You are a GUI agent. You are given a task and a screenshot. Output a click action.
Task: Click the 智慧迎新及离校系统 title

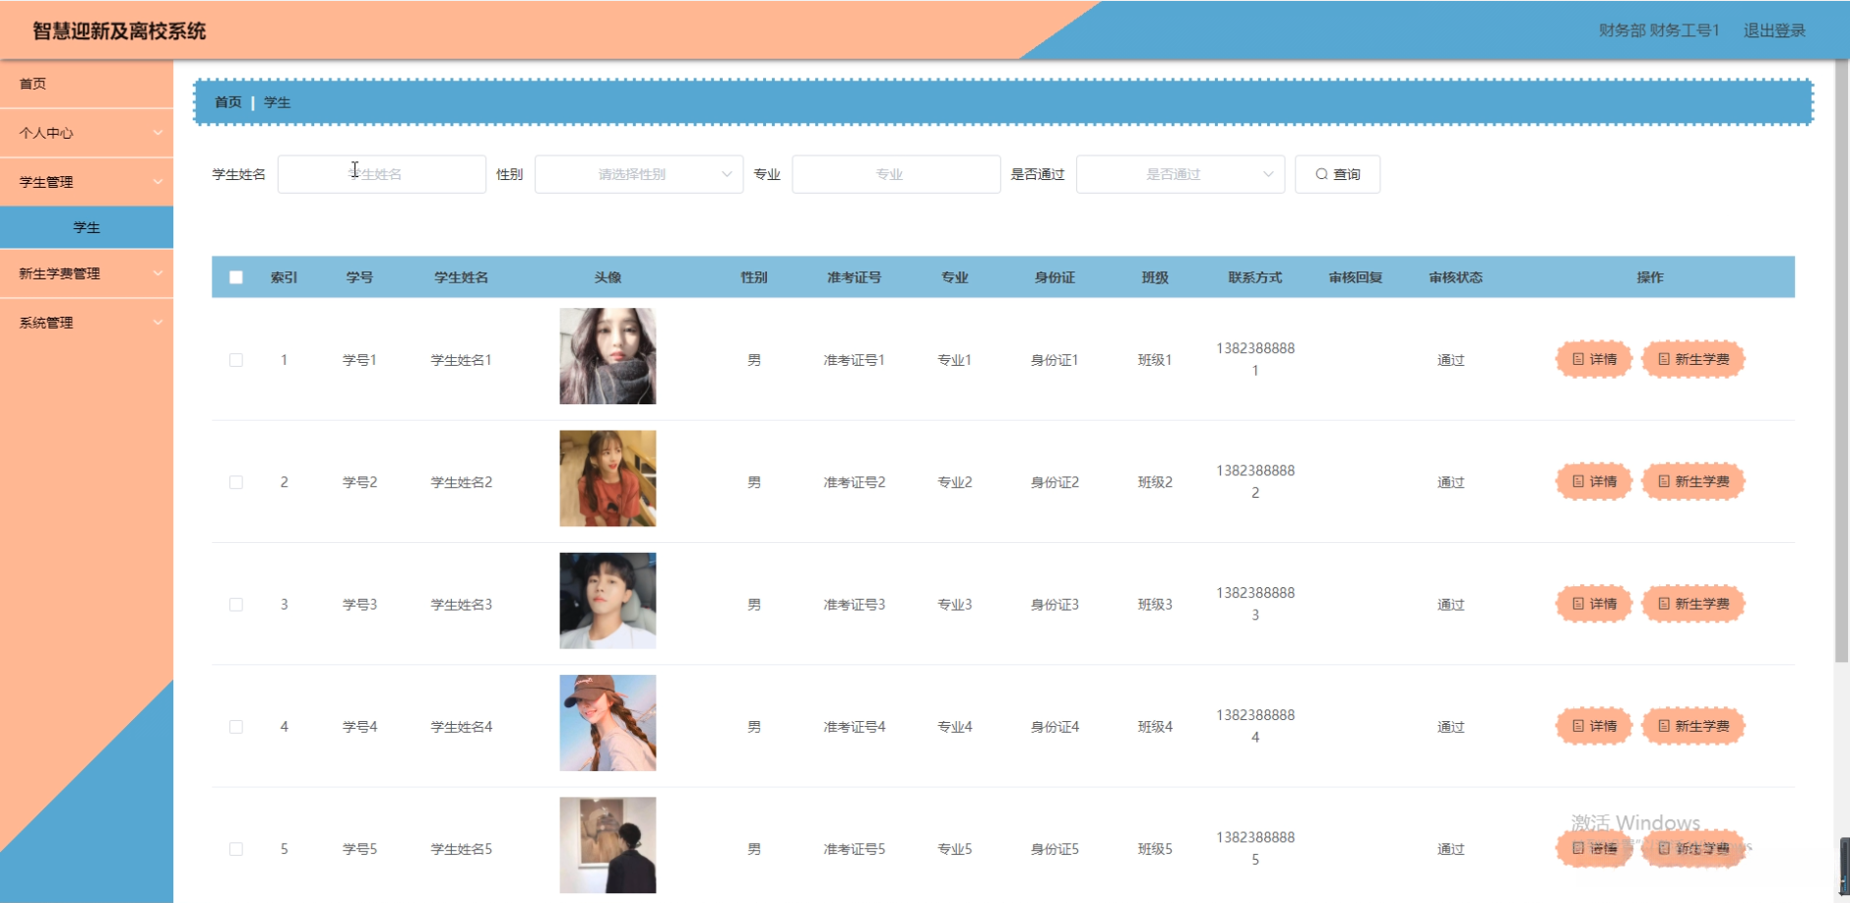119,31
